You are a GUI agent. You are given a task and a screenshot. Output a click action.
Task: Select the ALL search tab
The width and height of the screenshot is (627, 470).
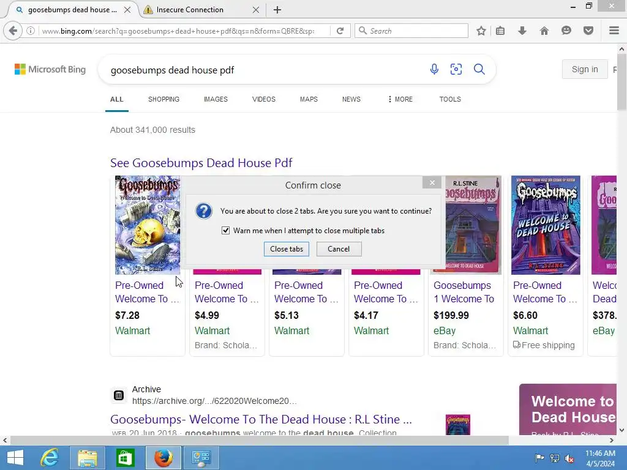(117, 99)
